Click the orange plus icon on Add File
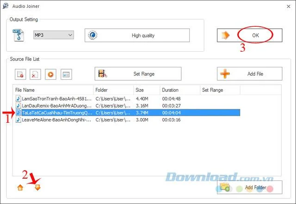Image resolution: width=296 pixels, height=204 pixels. coord(225,74)
